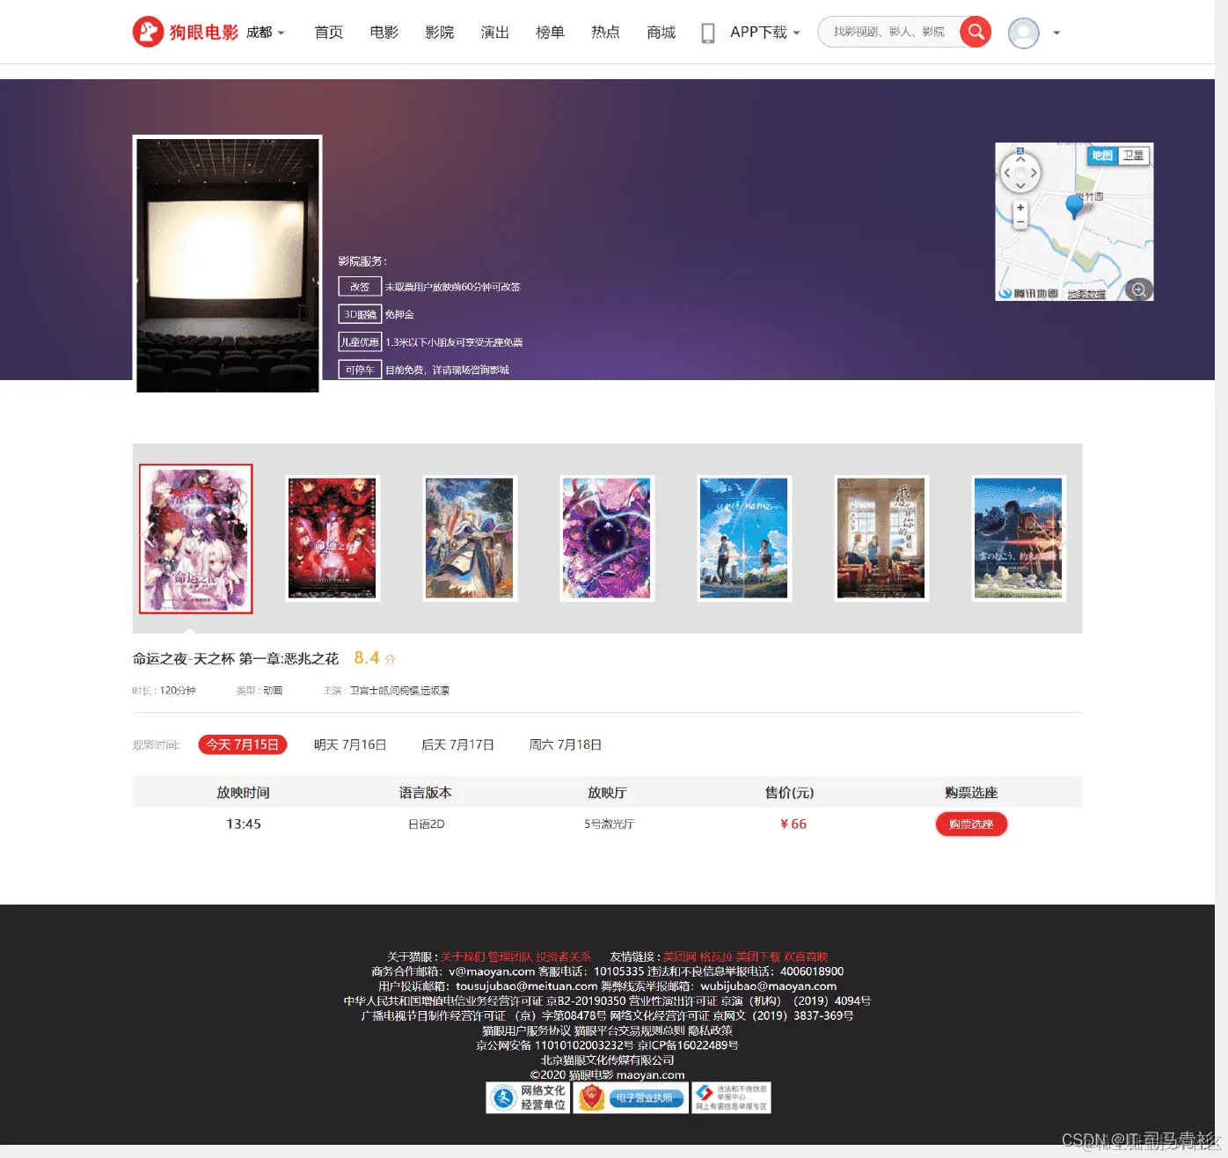Click the cinema hall photo
The image size is (1228, 1158).
[x=227, y=264]
